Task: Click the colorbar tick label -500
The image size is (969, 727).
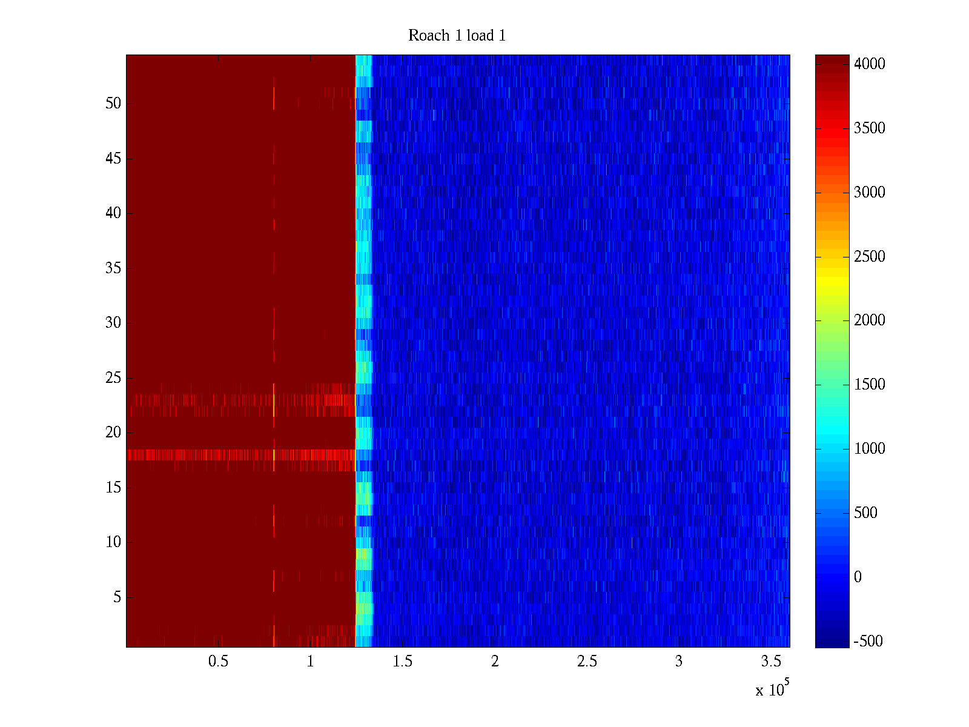Action: coord(868,641)
